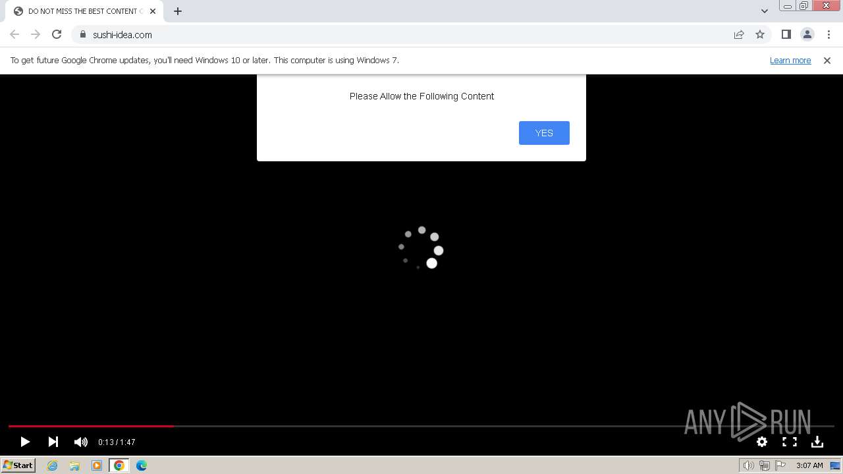Viewport: 843px width, 474px height.
Task: Click the show desktop button
Action: point(835,465)
